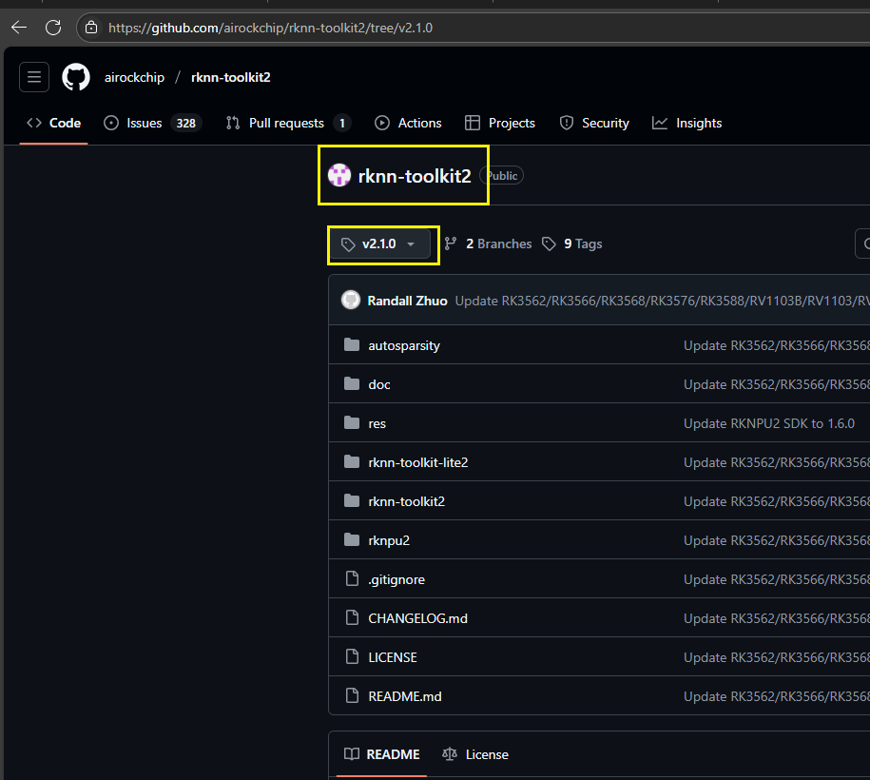Click the README.md file icon
Screen dimensions: 870x780
coord(352,695)
